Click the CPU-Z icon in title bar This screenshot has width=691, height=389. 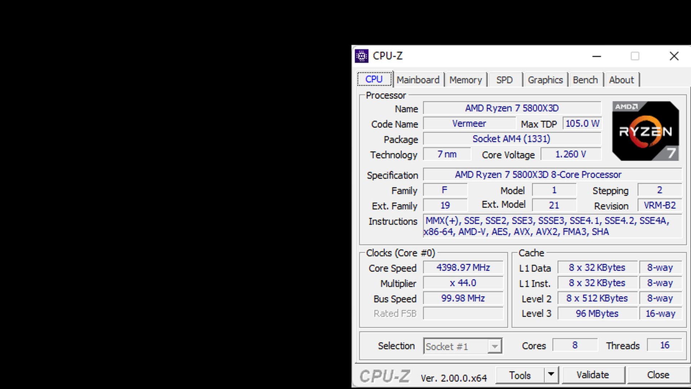pos(362,56)
